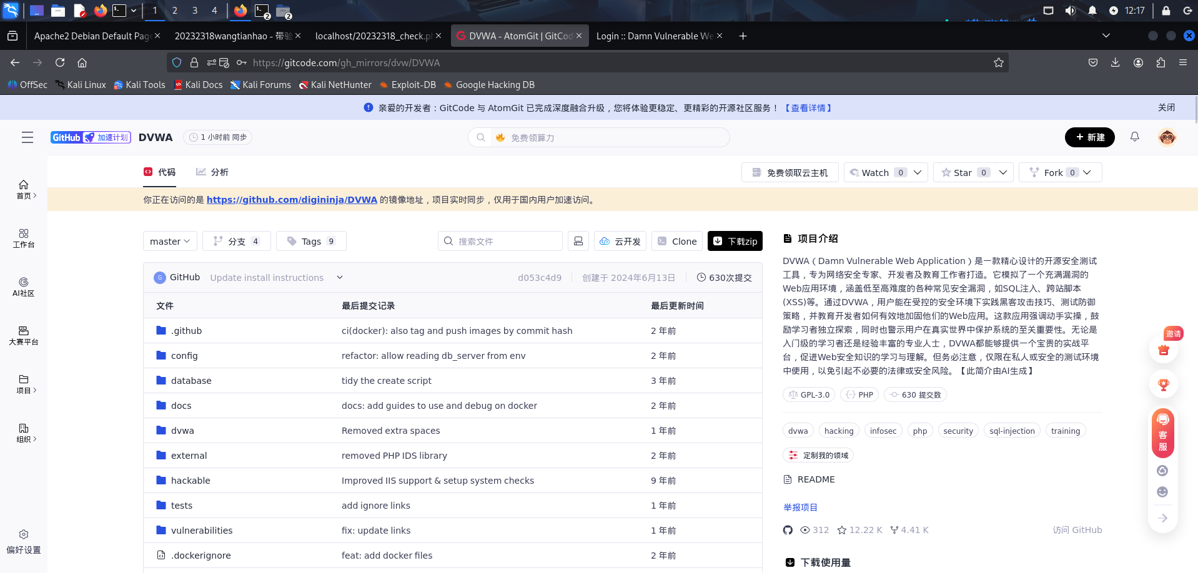
Task: Navigate back in Firefox
Action: pos(15,62)
